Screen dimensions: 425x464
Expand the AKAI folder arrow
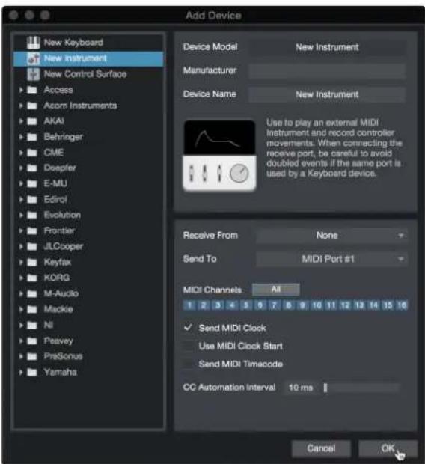click(x=21, y=121)
